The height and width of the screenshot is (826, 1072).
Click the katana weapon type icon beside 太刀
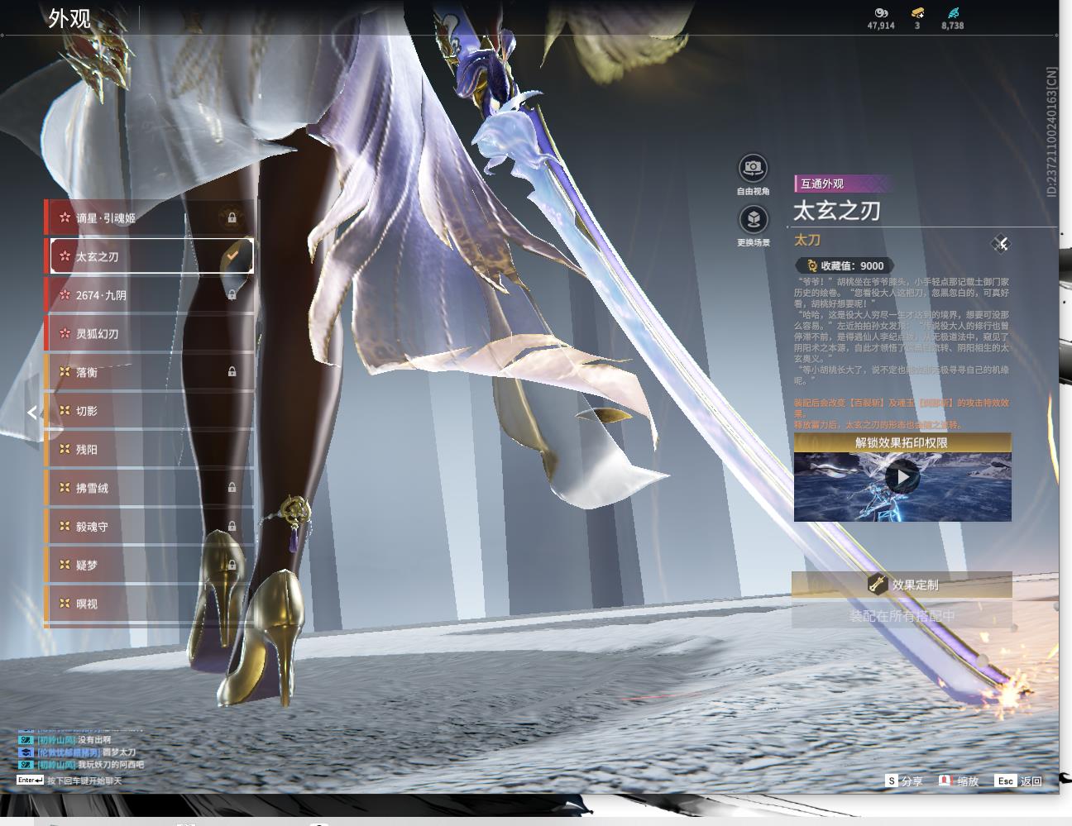1001,243
